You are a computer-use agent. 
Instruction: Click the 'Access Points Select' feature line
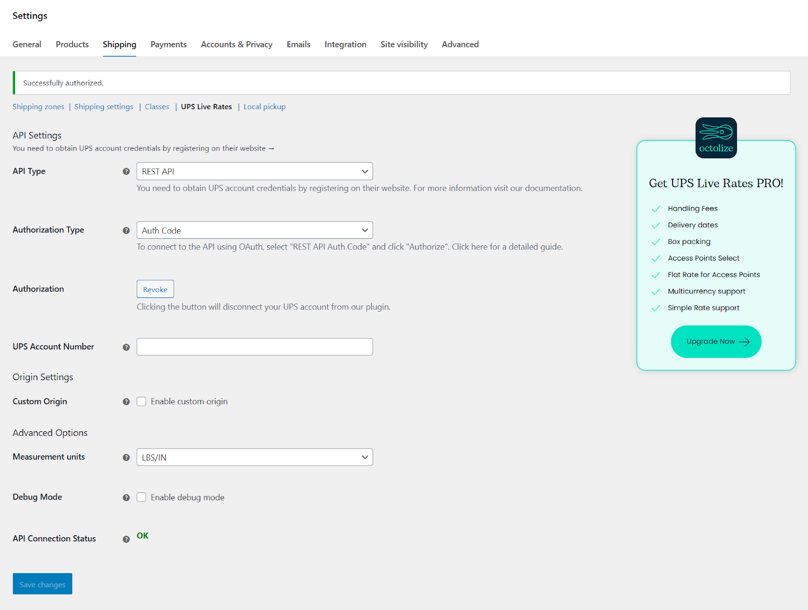click(x=703, y=258)
